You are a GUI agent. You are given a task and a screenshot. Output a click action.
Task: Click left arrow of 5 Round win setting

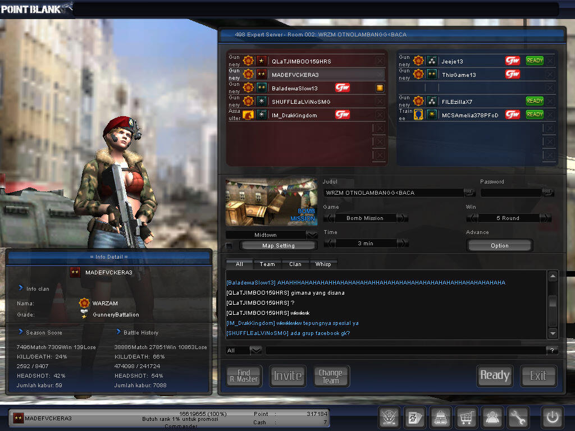click(472, 218)
